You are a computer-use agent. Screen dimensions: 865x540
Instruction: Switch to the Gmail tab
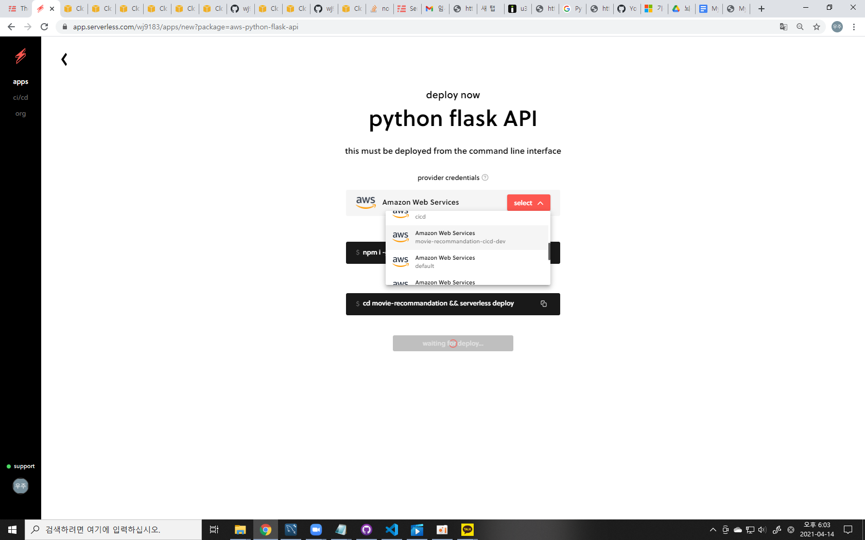click(x=435, y=9)
